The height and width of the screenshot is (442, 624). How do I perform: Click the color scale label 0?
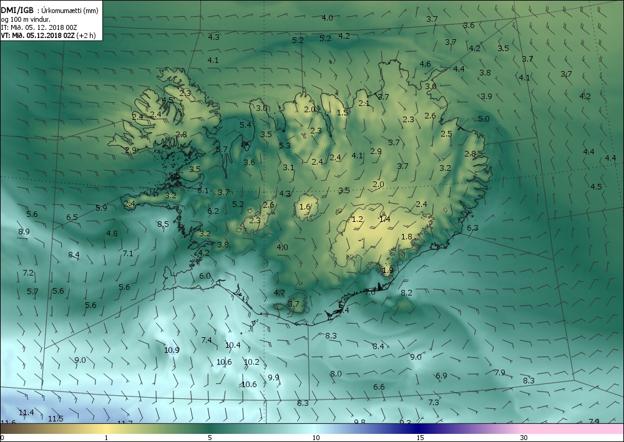(2, 438)
